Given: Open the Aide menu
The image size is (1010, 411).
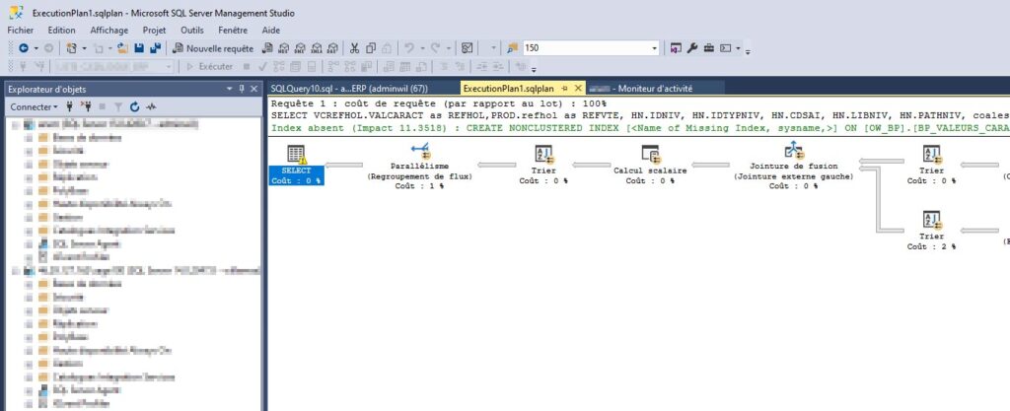Looking at the screenshot, I should pos(271,31).
